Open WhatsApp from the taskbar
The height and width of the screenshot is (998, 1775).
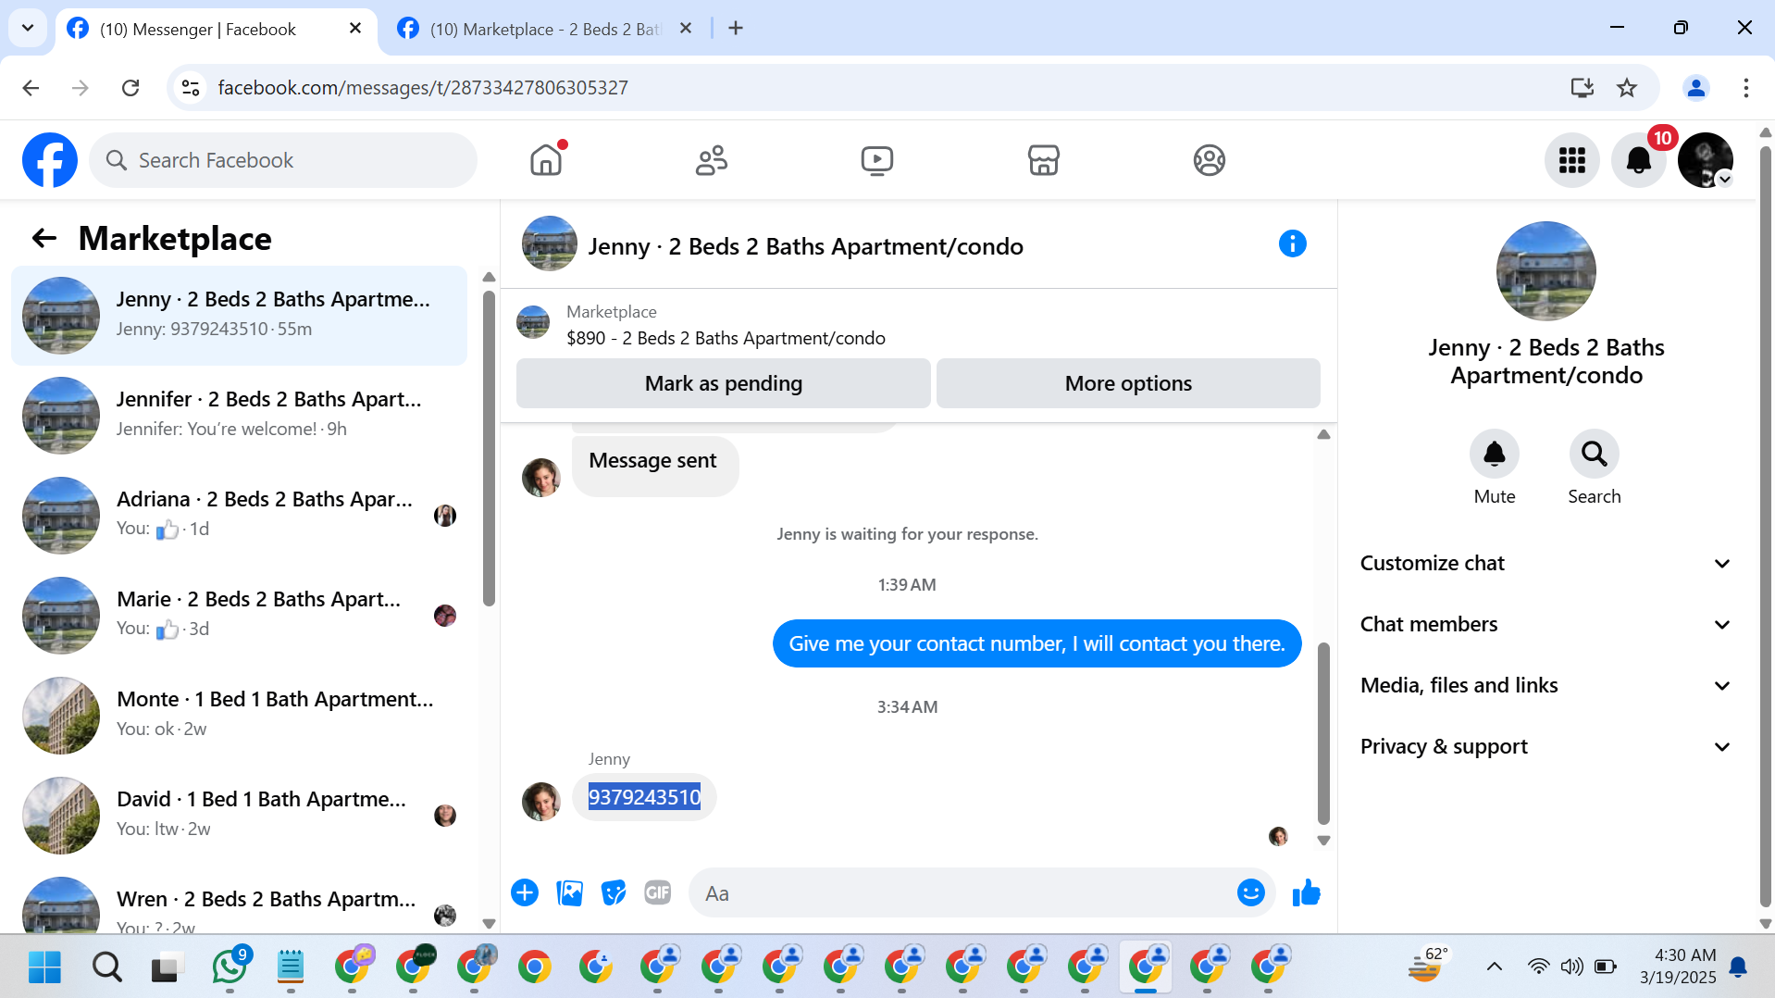(230, 967)
